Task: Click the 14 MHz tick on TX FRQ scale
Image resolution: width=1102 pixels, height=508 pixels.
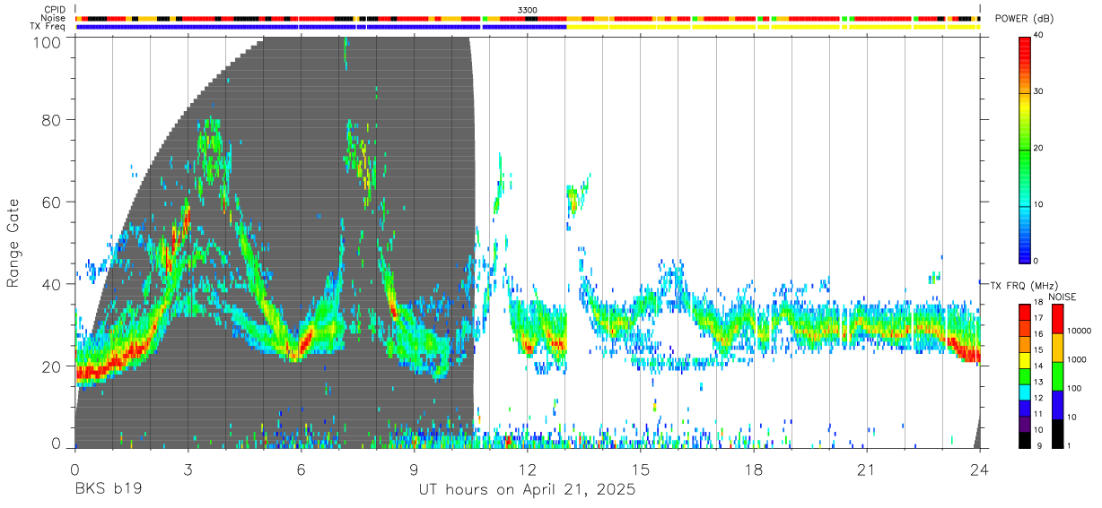Action: 1038,366
